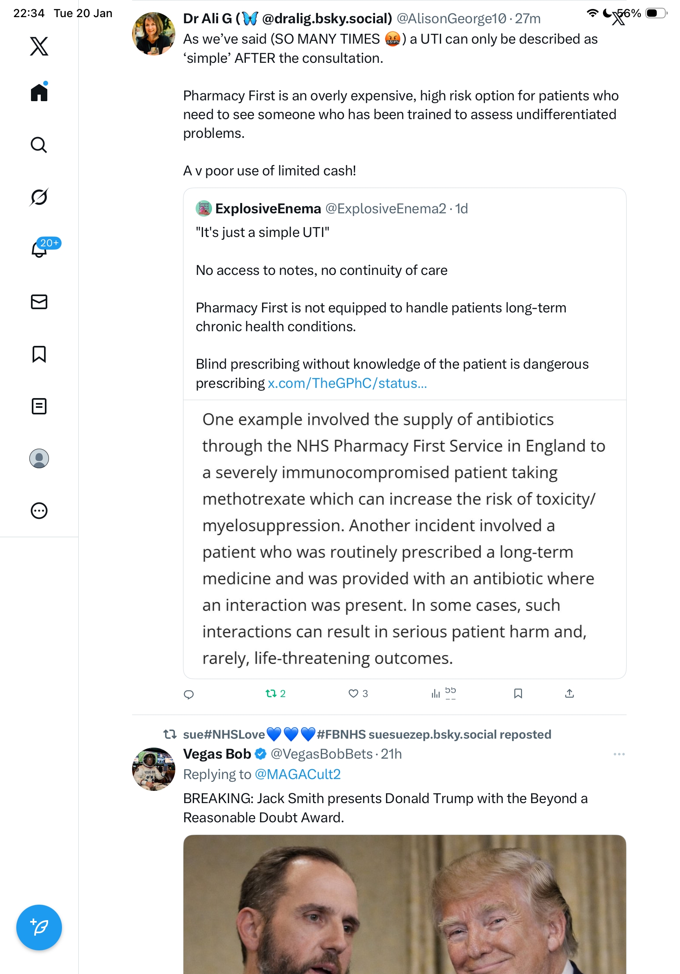Undo repost on Dr Ali G's post
The width and height of the screenshot is (680, 974).
(x=272, y=694)
